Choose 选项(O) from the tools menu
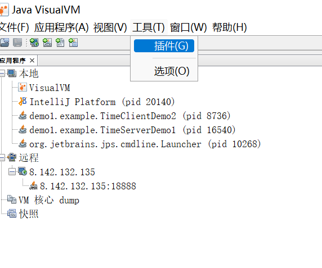322x268 pixels. coord(164,71)
